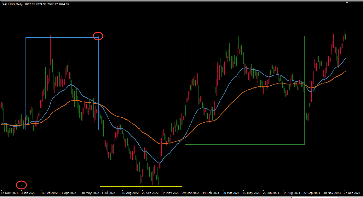
Task: Click the 29 Sep 2022 date label
Action: click(x=150, y=192)
